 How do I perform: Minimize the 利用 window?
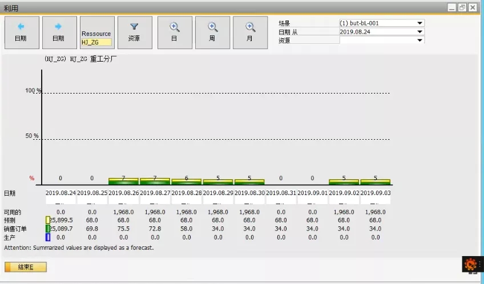click(x=452, y=7)
